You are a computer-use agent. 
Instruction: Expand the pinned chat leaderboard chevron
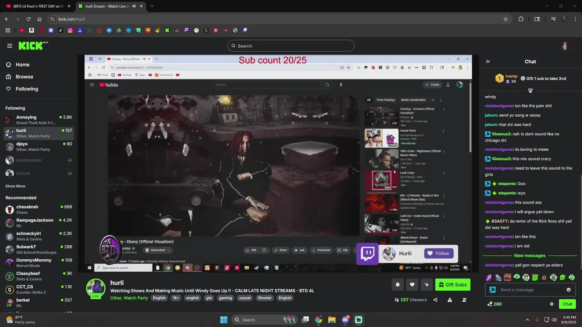530,91
